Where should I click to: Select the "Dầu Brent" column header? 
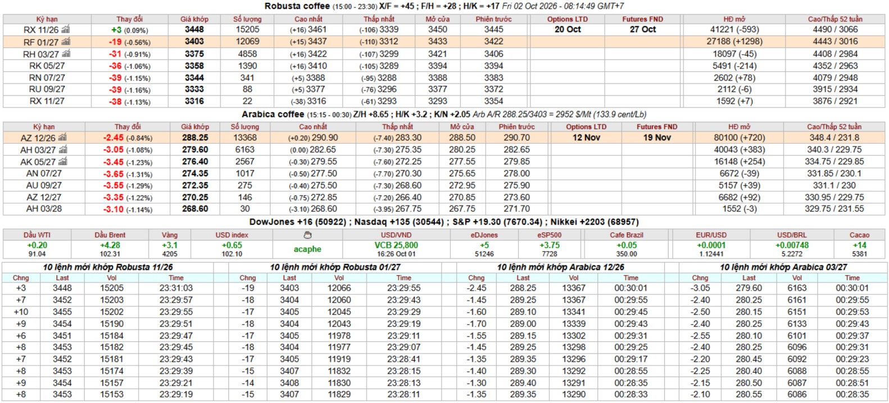tap(110, 235)
